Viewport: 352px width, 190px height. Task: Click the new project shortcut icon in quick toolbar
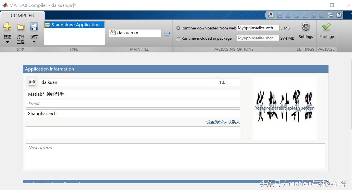point(270,15)
